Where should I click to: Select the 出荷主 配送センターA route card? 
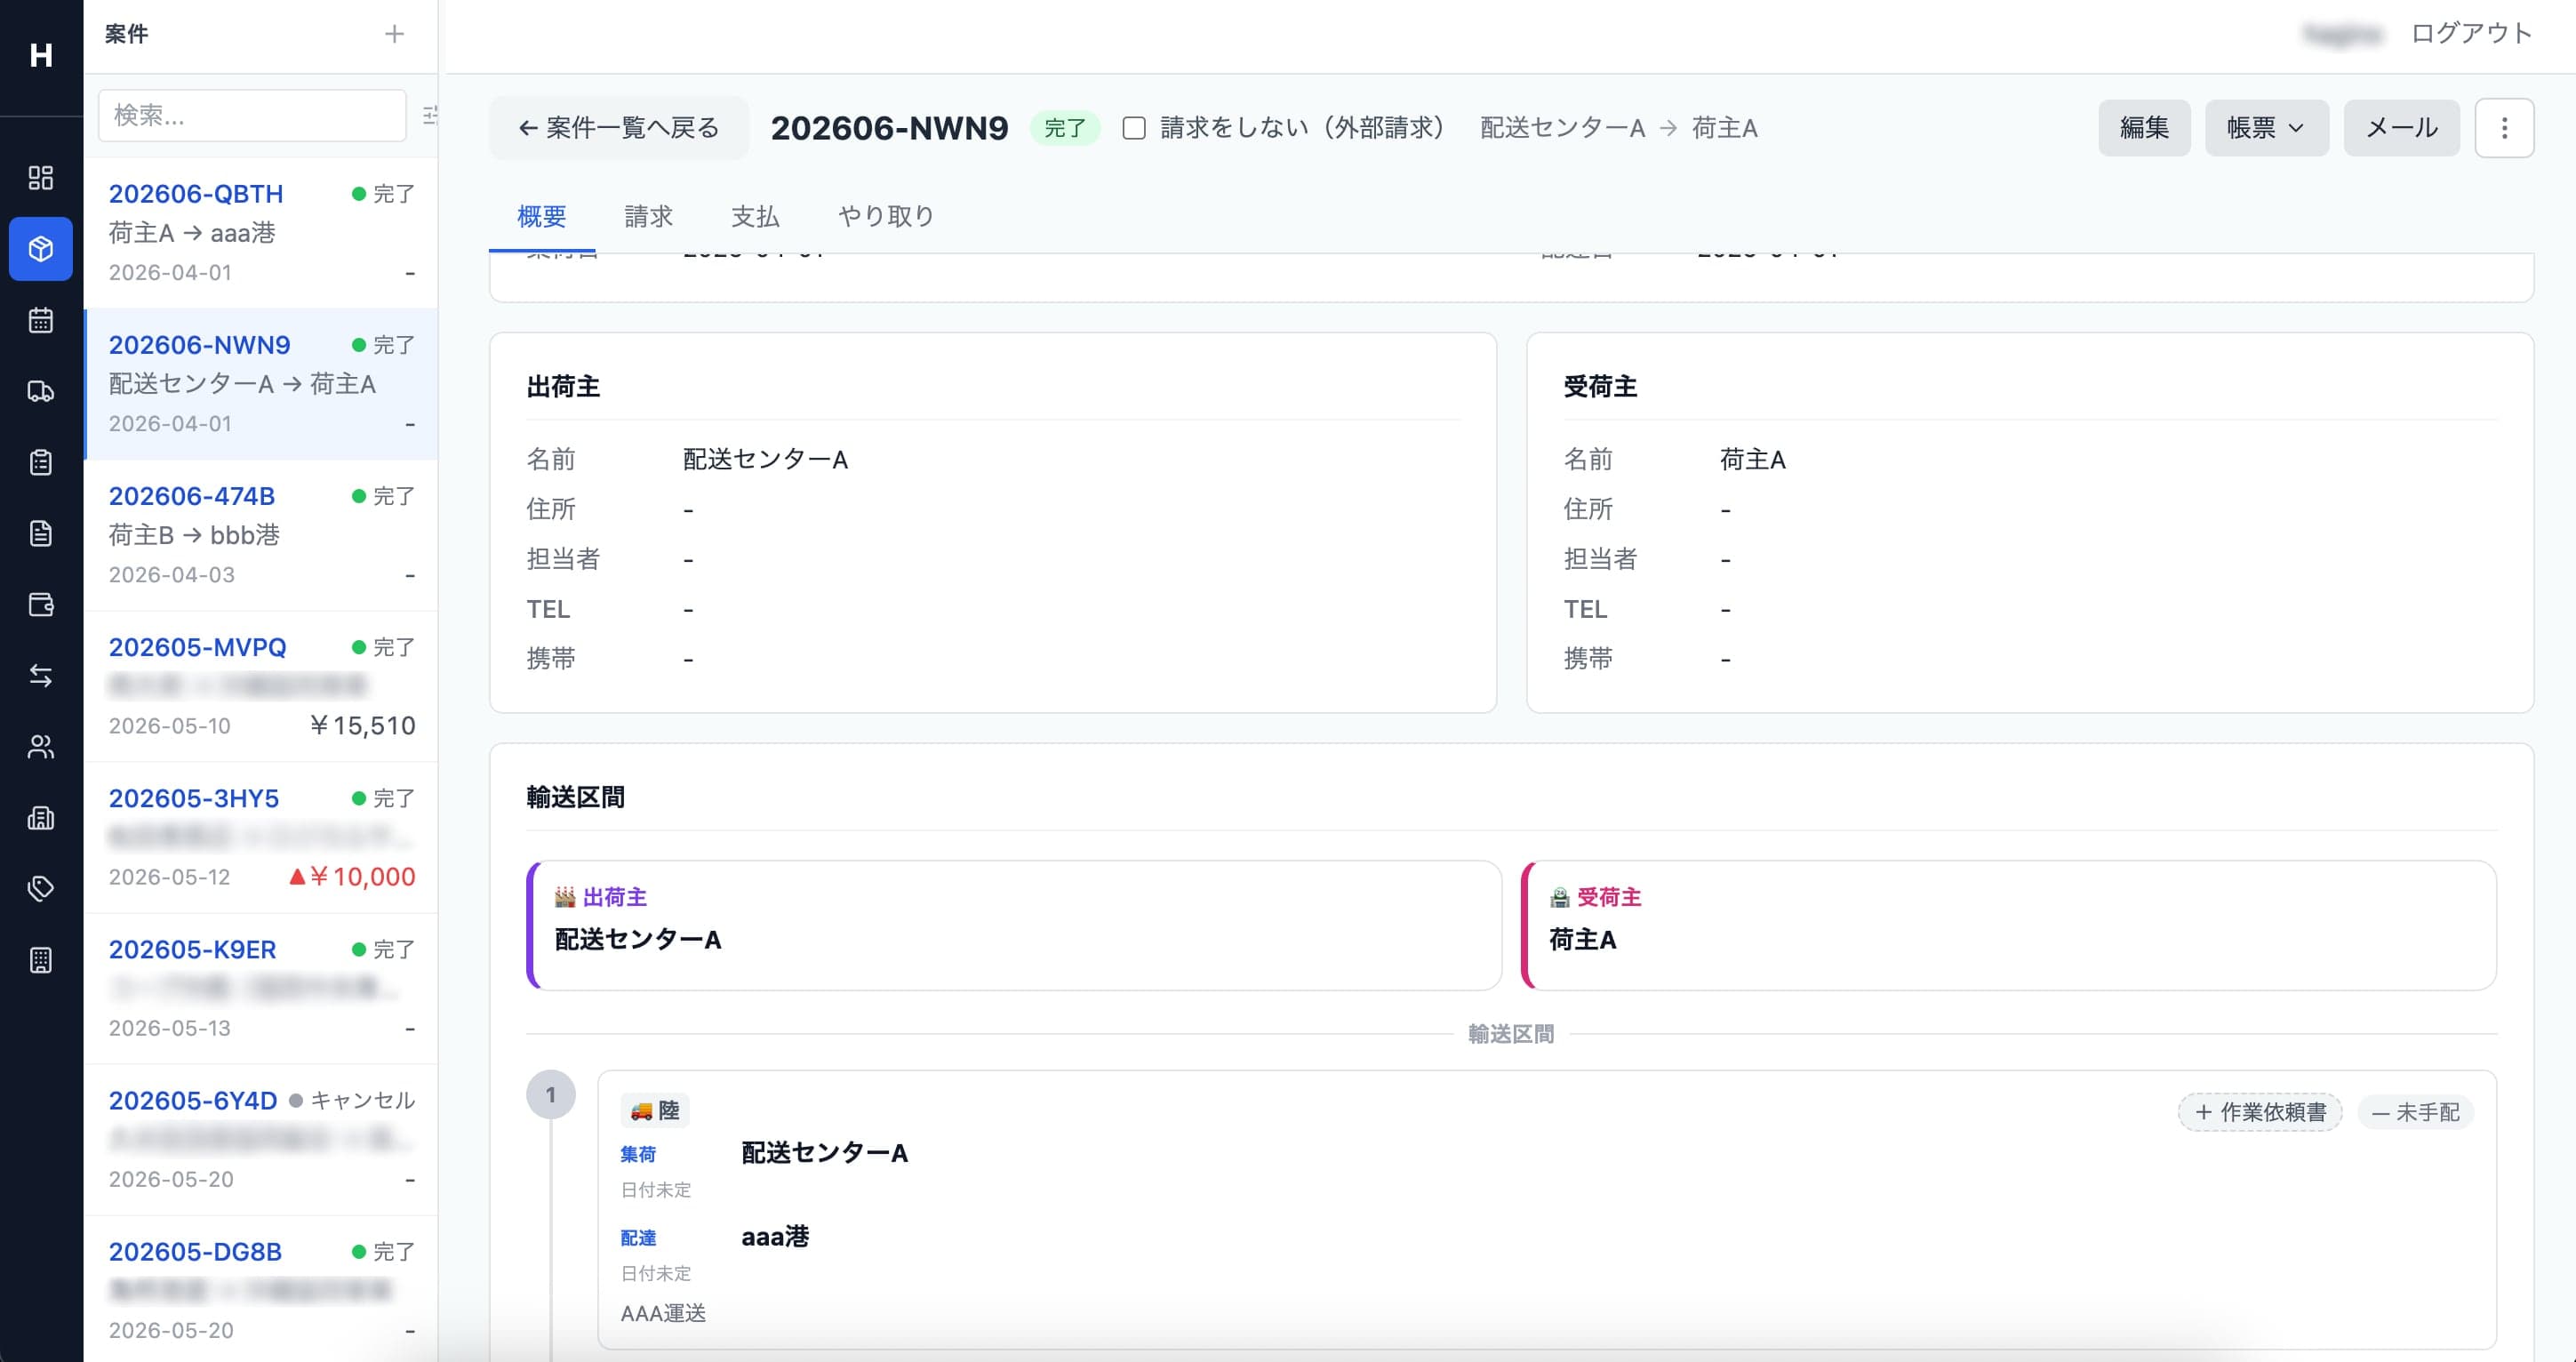pyautogui.click(x=1014, y=925)
